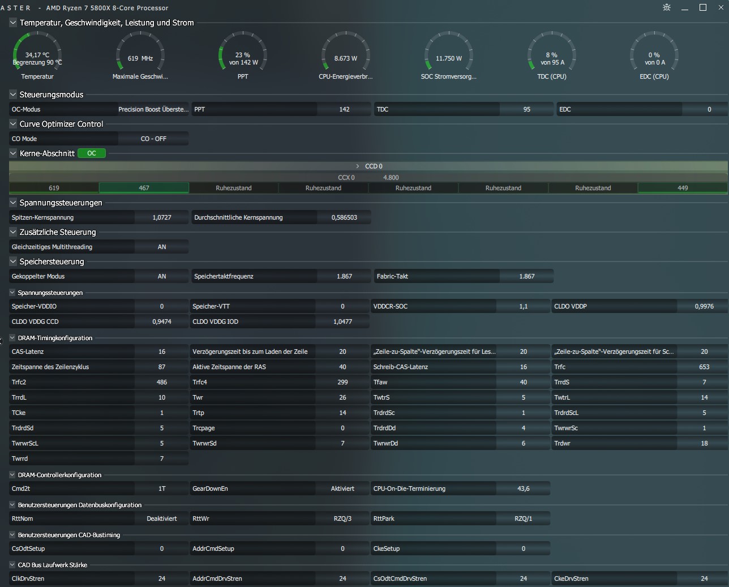
Task: Collapse the Kerne-Abschnitt section
Action: 13,153
